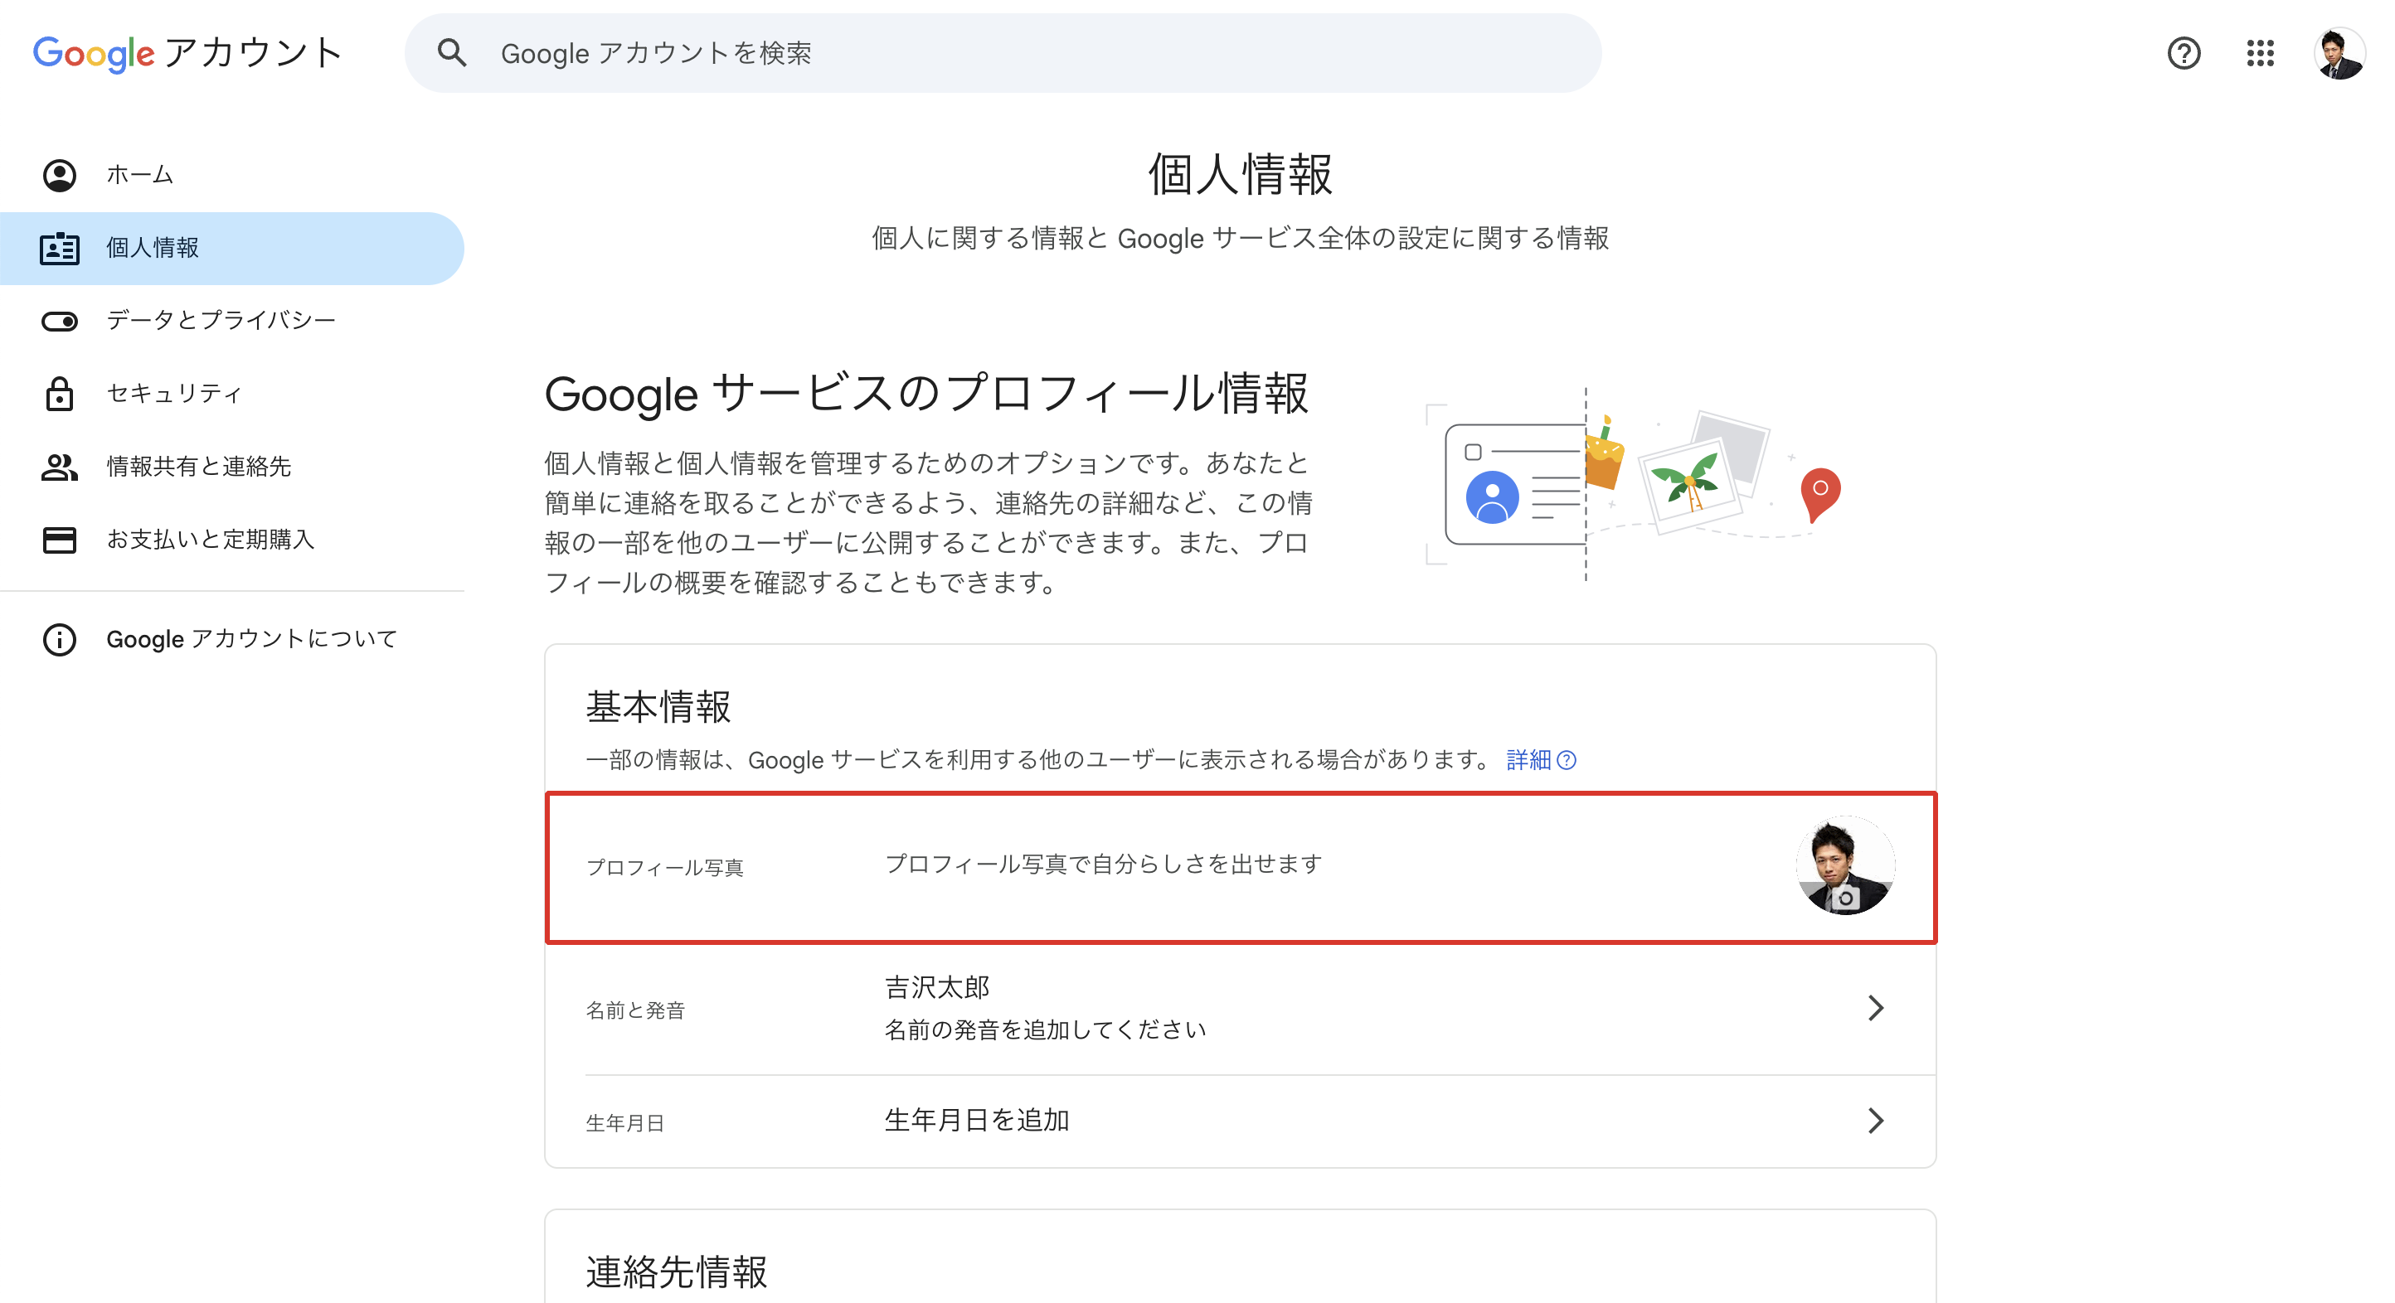Expand the 名前と発音 row chevron
The width and height of the screenshot is (2395, 1303).
[1875, 1009]
